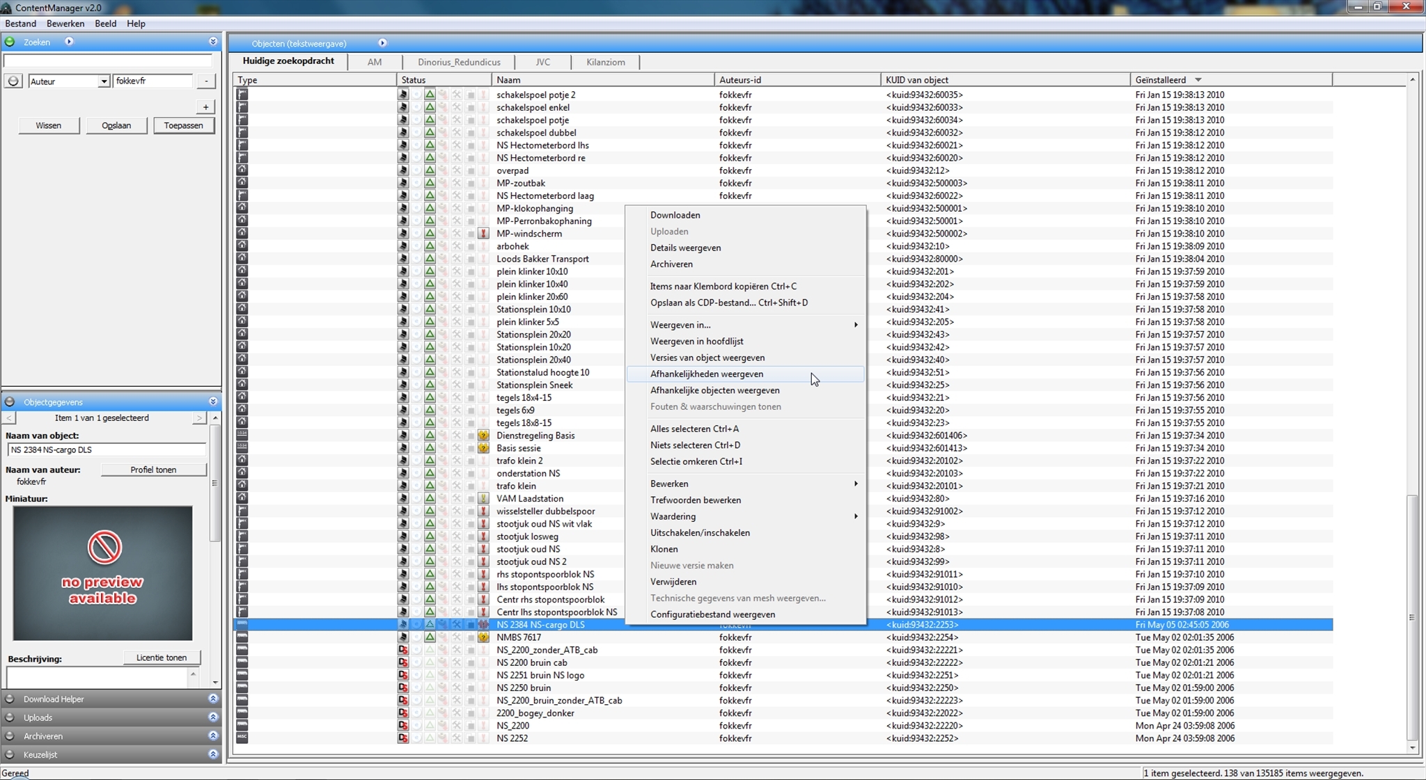Open the Beeld menu
This screenshot has height=780, width=1426.
tap(106, 24)
